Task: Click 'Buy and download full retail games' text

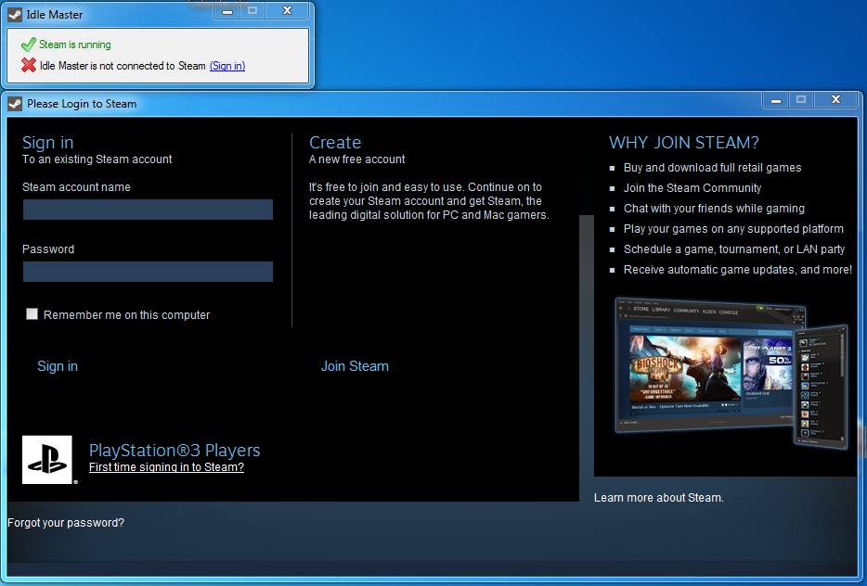Action: [x=712, y=167]
